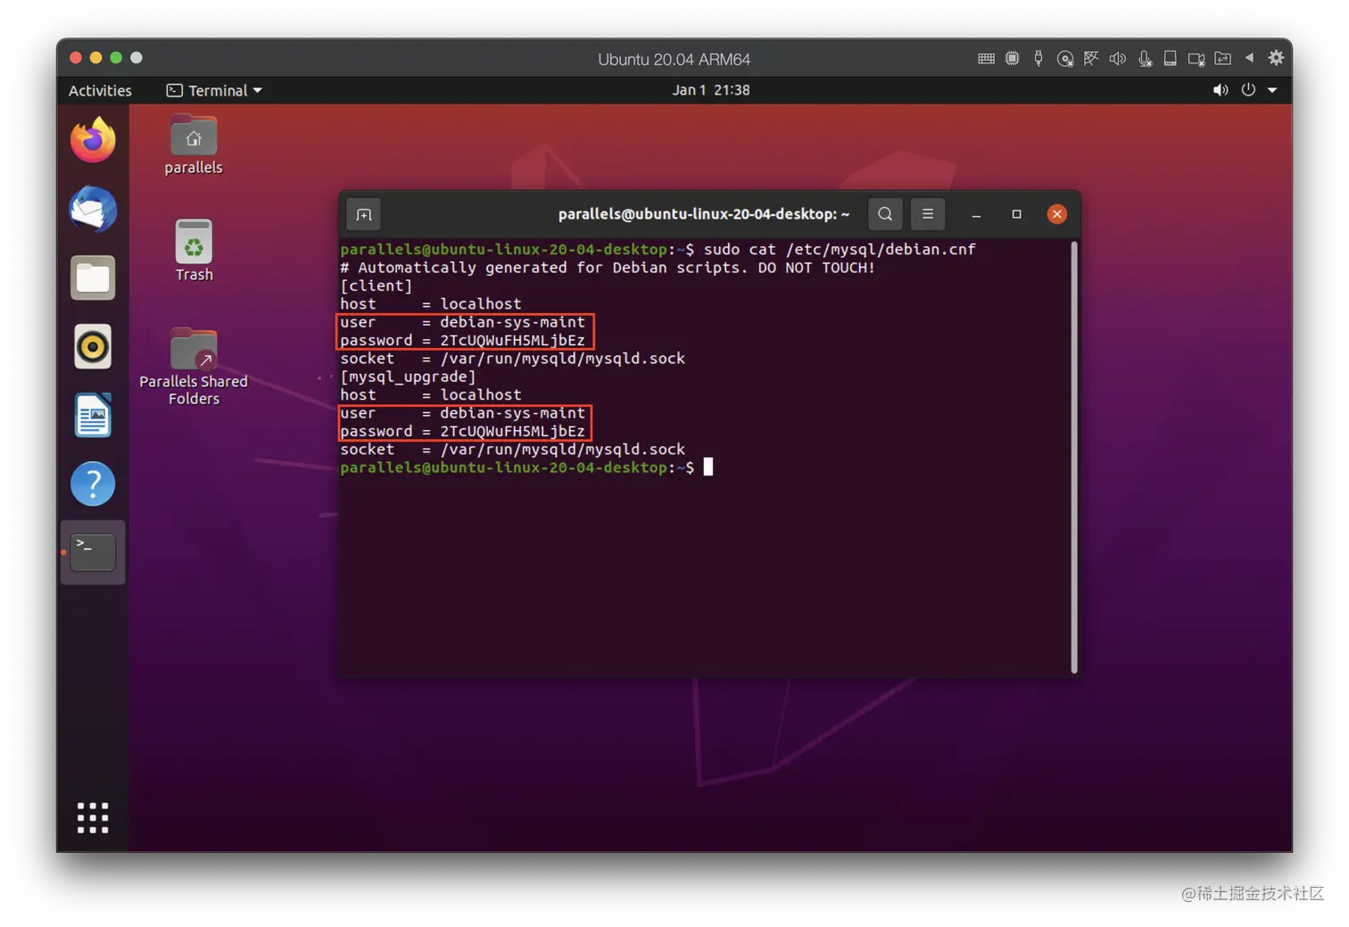The width and height of the screenshot is (1349, 927).
Task: Open the clock showing Jan 1 21:38
Action: click(711, 90)
